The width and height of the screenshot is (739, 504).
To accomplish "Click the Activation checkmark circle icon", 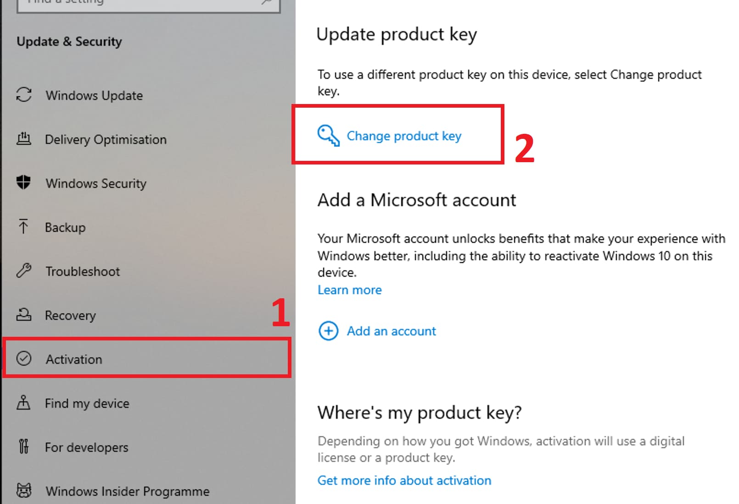I will [24, 358].
